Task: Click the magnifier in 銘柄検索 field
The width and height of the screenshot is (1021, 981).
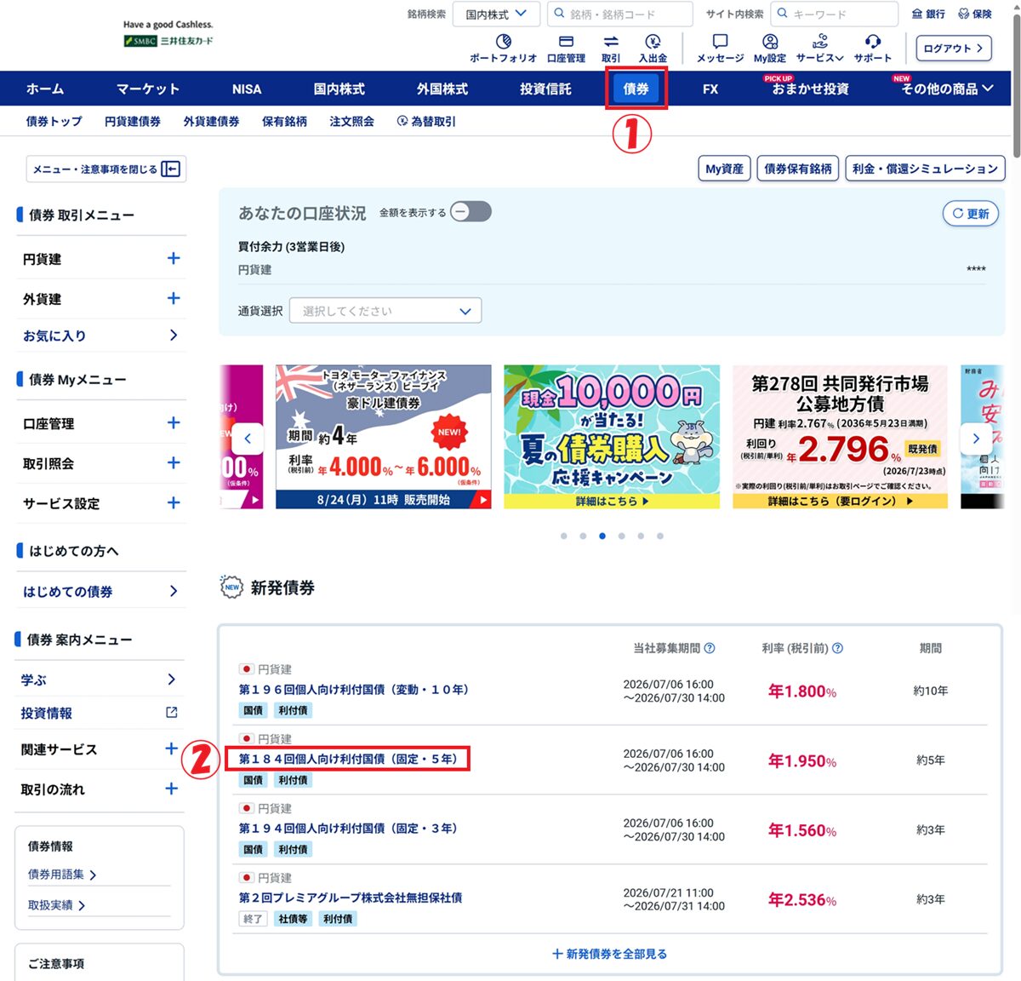Action: coord(559,14)
